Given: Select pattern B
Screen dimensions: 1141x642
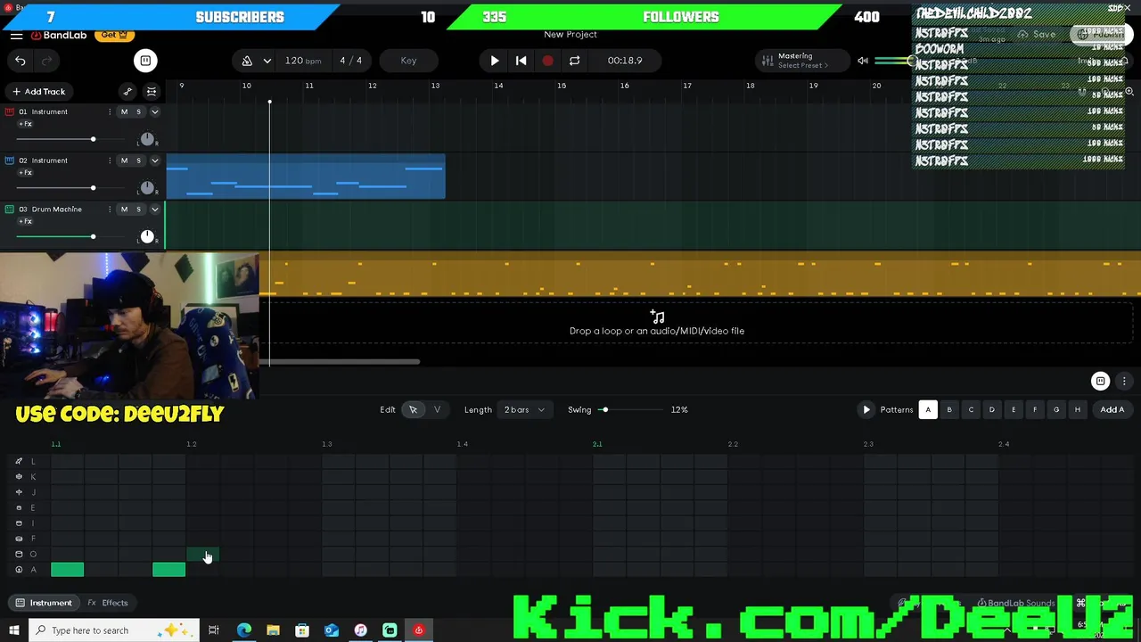Looking at the screenshot, I should point(949,410).
